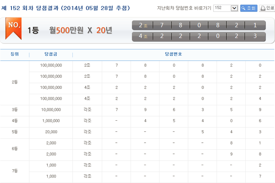Screen dimensions: 275x183
Task: Click the 3등 rank cell
Action: coord(14,109)
